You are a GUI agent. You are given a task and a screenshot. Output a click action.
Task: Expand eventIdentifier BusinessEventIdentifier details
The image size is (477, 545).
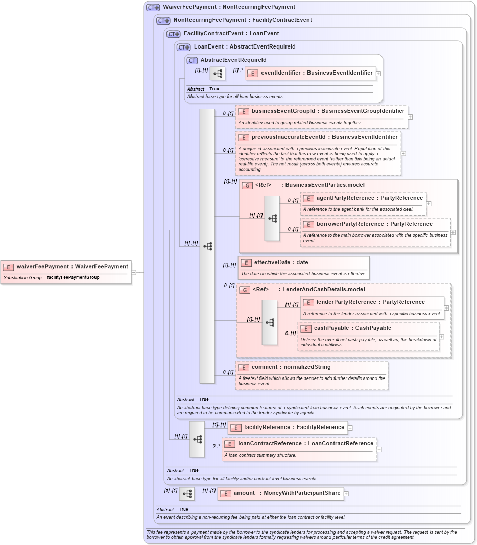[x=378, y=73]
